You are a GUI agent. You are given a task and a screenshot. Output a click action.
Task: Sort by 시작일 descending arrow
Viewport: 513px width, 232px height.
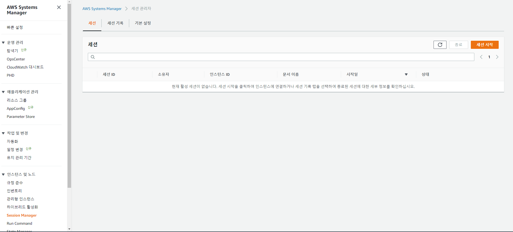coord(406,74)
